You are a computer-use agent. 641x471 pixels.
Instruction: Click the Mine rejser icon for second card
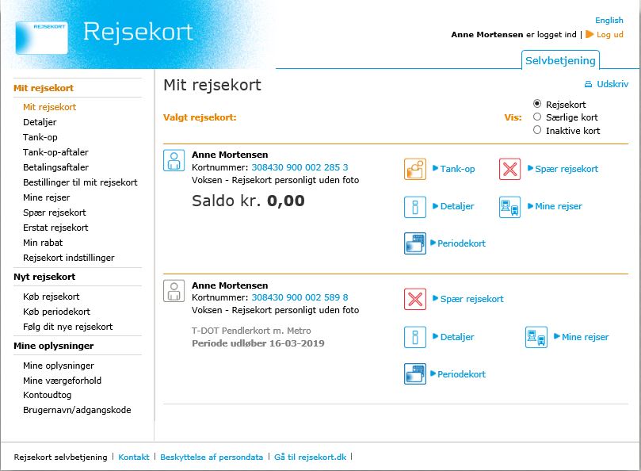(536, 337)
